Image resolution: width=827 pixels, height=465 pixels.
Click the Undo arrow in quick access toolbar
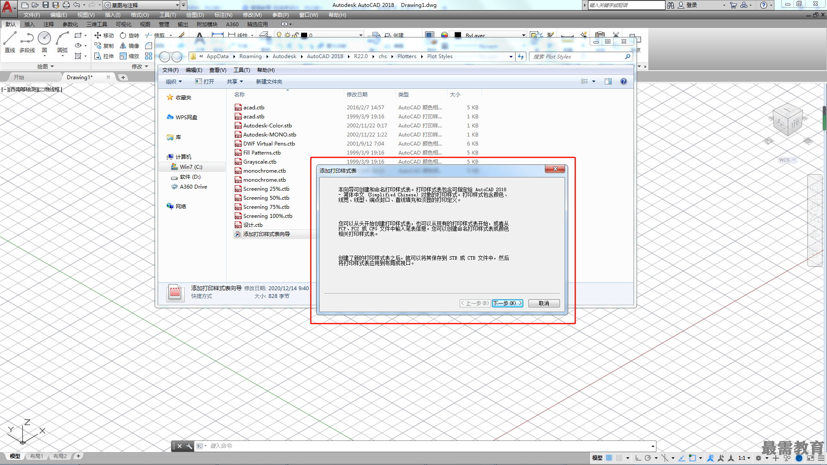pos(77,5)
